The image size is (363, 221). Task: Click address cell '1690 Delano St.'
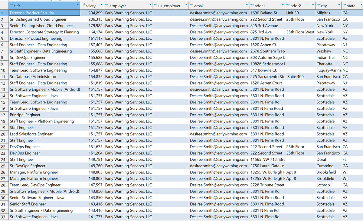[267, 13]
